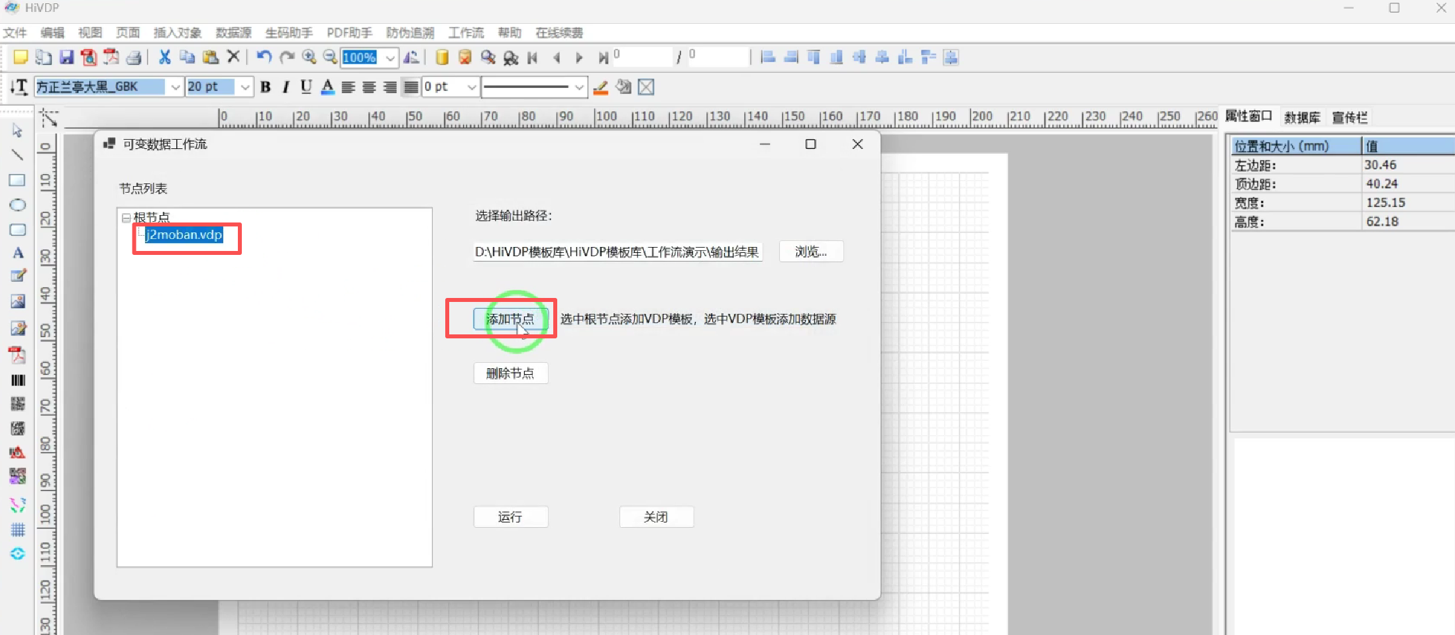Screen dimensions: 1455x635
Task: Toggle bold text formatting
Action: click(265, 87)
